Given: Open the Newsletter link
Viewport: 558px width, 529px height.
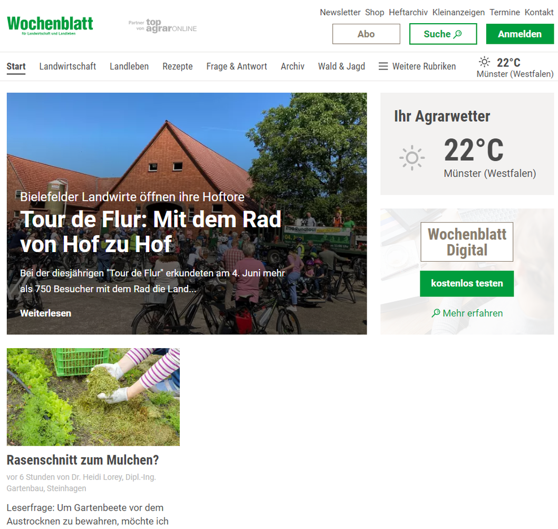Looking at the screenshot, I should [x=340, y=12].
